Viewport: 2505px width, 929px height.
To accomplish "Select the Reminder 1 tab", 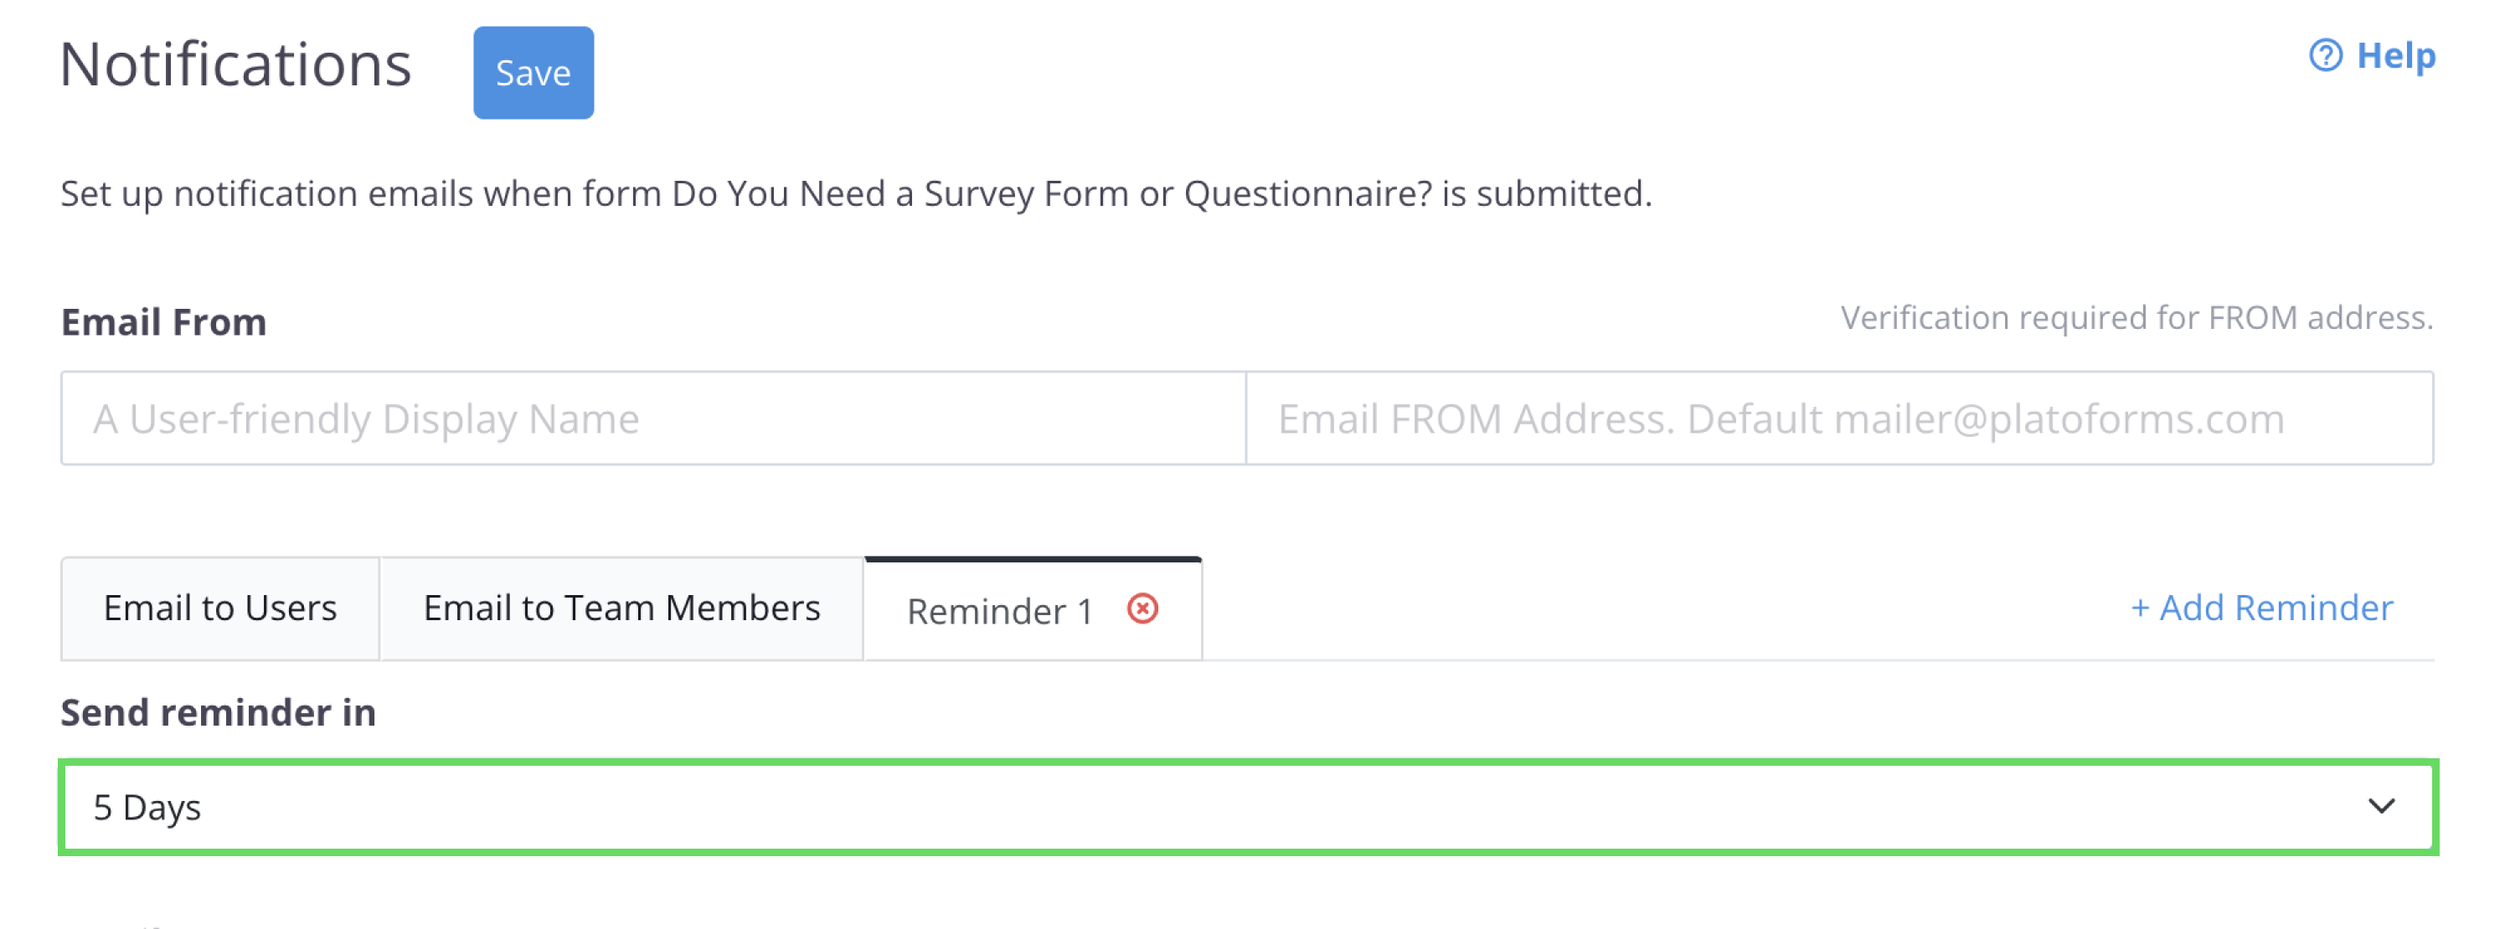I will point(998,611).
